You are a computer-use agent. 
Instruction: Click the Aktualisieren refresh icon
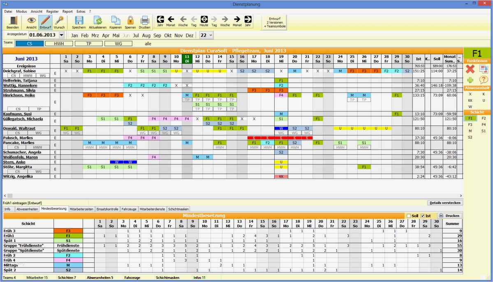click(x=98, y=21)
